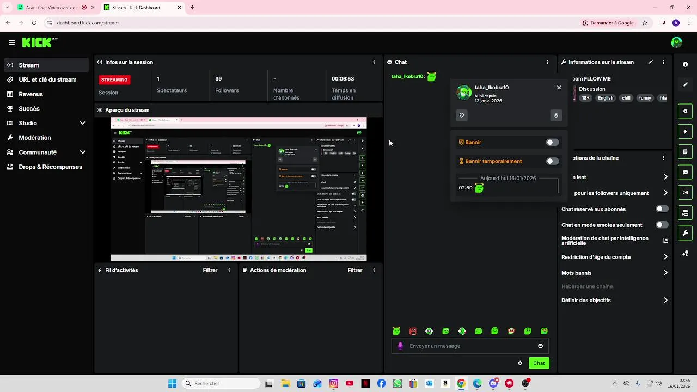Toggle the document widget icon in sidebar
The width and height of the screenshot is (697, 392).
pos(685,152)
